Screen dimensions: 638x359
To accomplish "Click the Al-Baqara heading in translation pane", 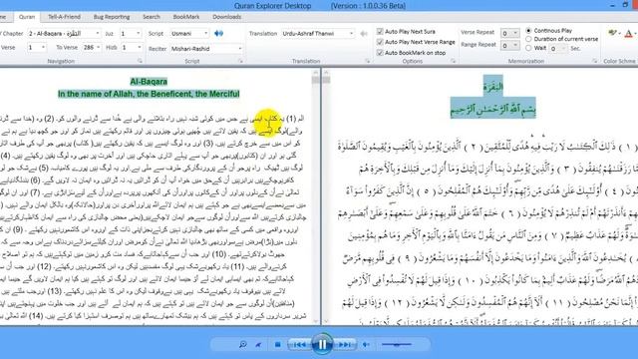I will (149, 82).
